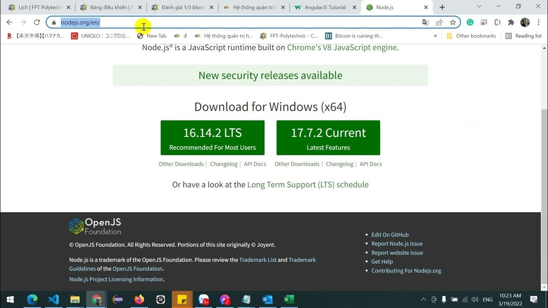Open the Grammarly extension
This screenshot has height=308, width=548.
click(x=470, y=22)
